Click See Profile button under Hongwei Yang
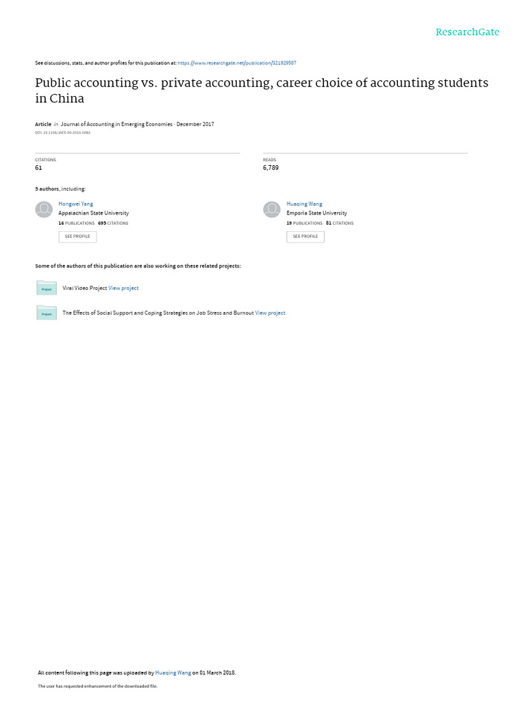Image resolution: width=526 pixels, height=702 pixels. pos(77,237)
